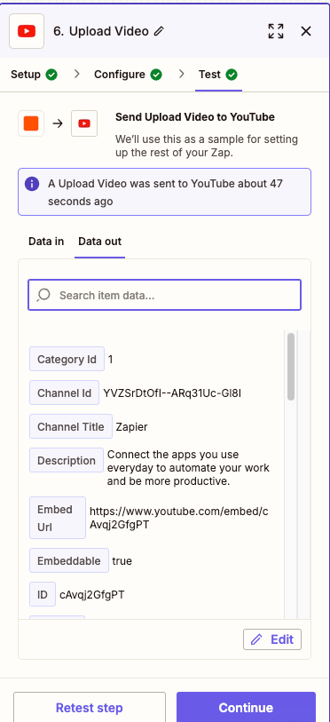Close the Upload Video panel

pos(306,31)
